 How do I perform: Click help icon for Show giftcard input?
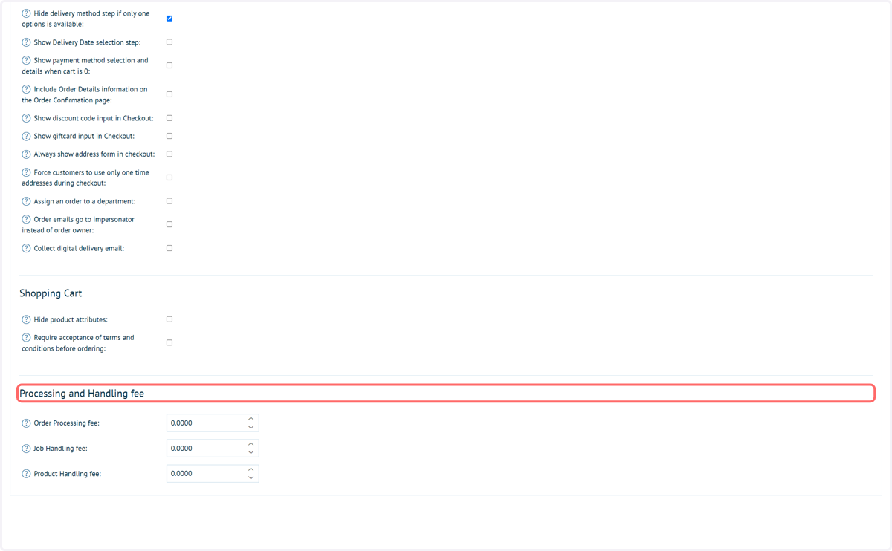tap(26, 136)
